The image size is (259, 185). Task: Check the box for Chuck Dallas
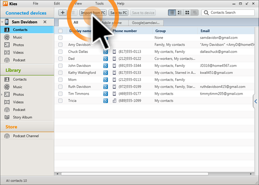click(60, 51)
